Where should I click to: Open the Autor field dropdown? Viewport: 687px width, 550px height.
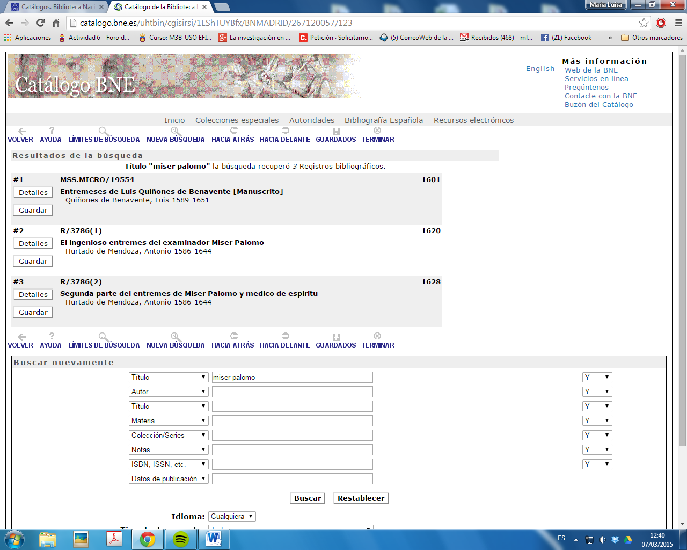coord(169,392)
